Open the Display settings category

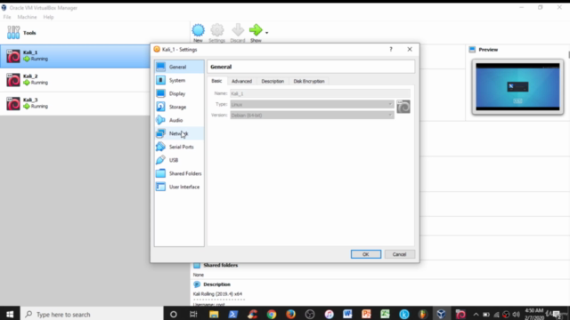tap(179, 93)
